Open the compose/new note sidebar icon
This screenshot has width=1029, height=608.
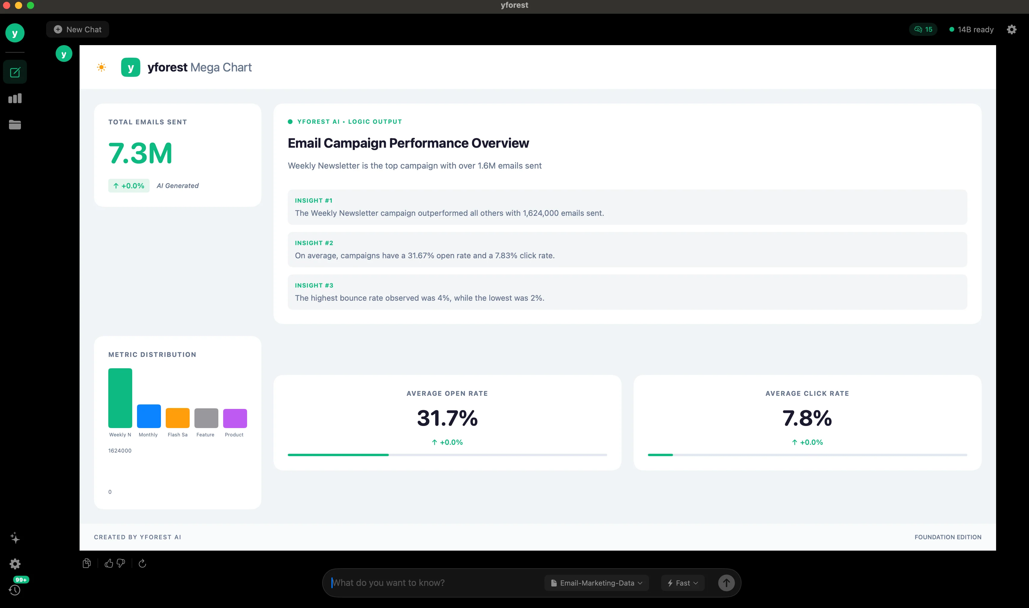click(15, 73)
